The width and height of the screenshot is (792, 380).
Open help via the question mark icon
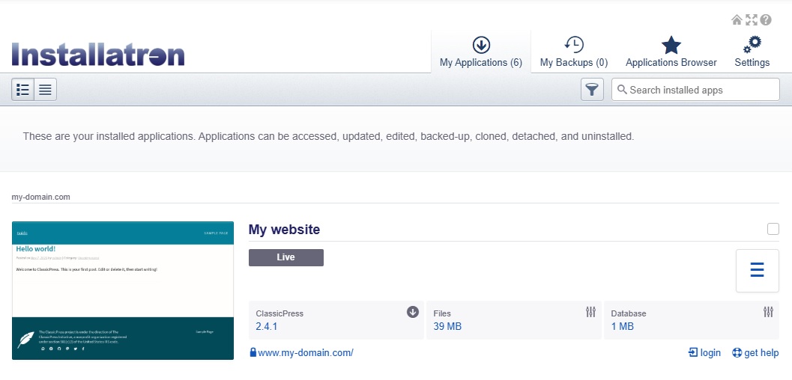766,20
